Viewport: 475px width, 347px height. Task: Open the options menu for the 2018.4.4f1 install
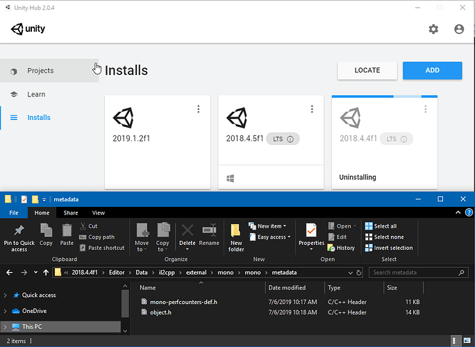click(425, 109)
